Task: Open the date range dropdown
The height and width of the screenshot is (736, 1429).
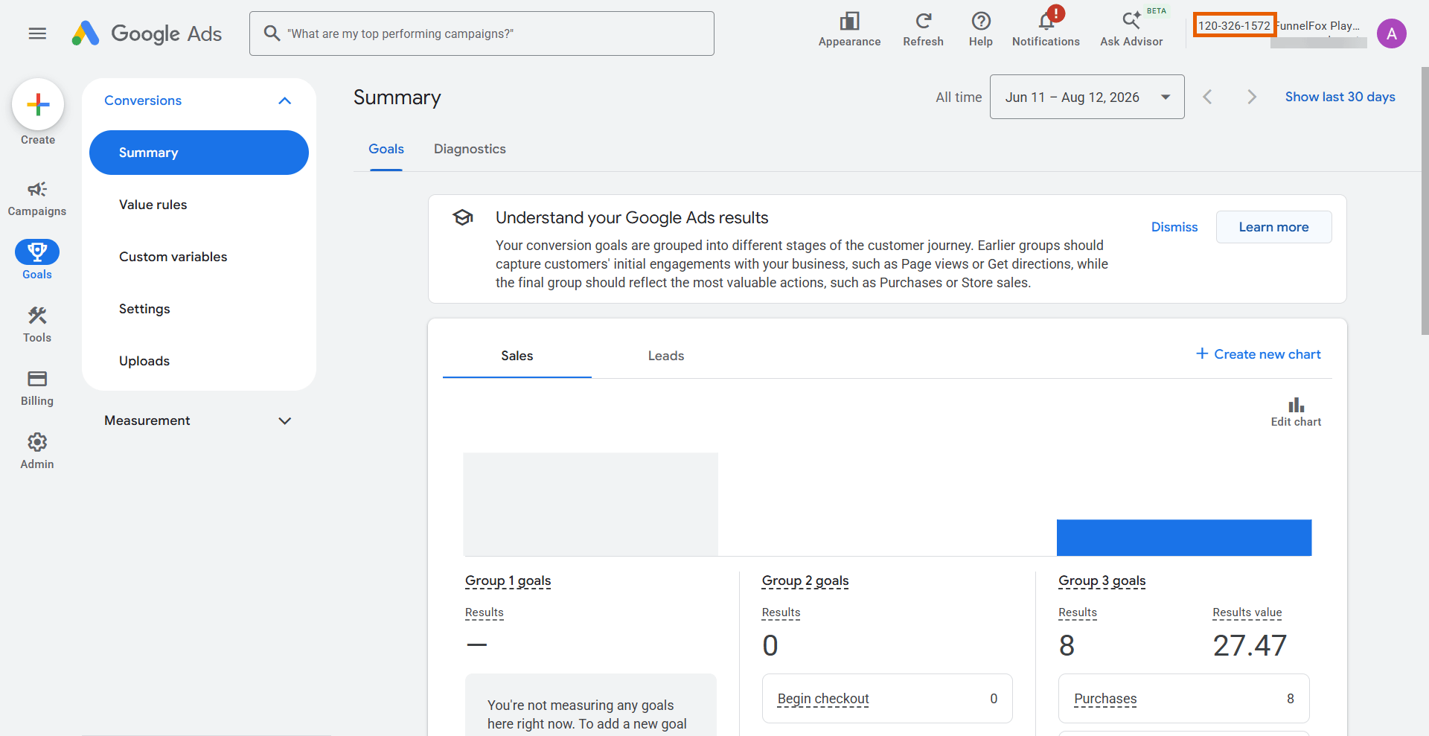Action: [x=1087, y=97]
